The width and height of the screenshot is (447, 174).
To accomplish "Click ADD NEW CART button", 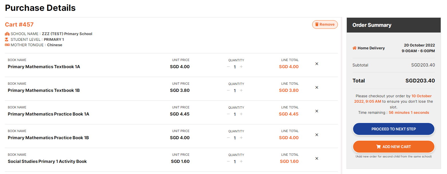I will click(x=394, y=147).
